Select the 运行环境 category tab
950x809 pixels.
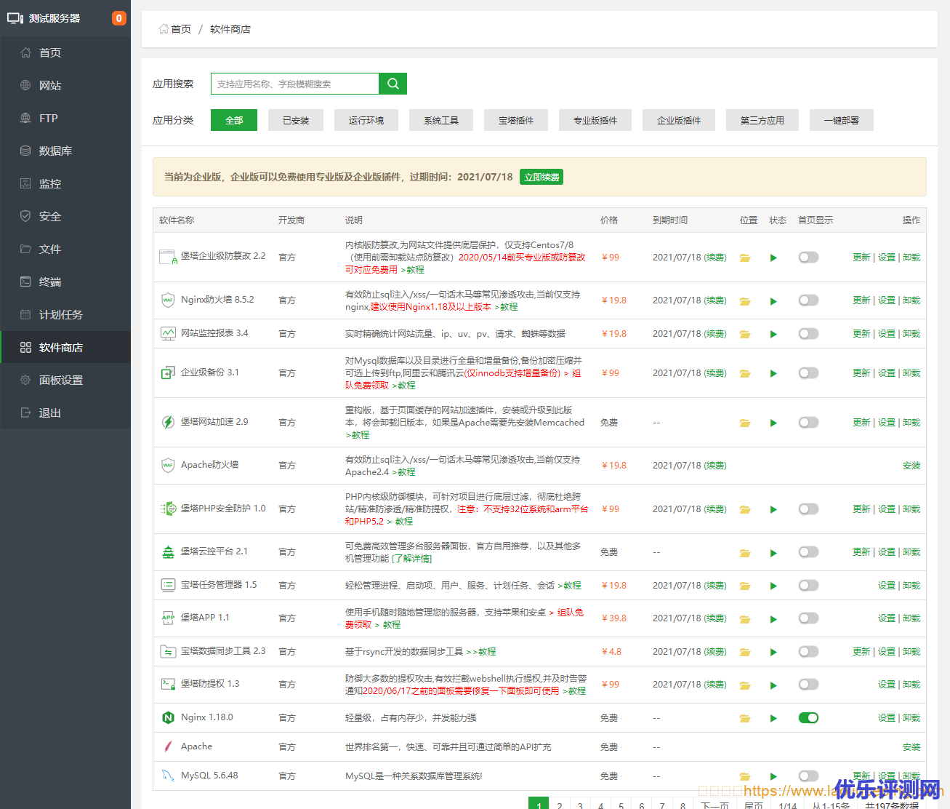tap(366, 120)
